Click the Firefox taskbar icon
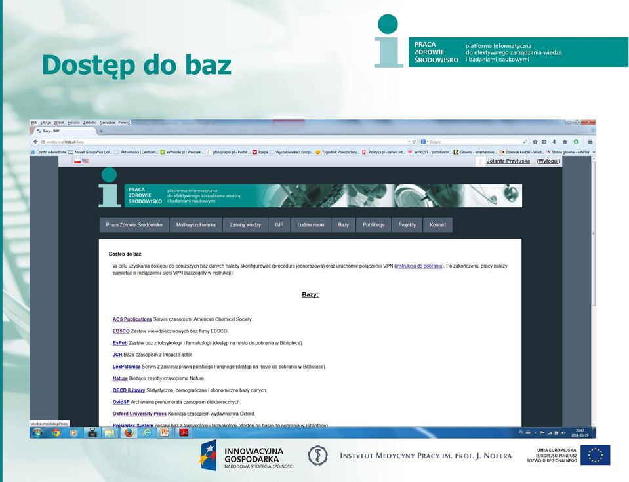The height and width of the screenshot is (482, 629). [x=129, y=433]
